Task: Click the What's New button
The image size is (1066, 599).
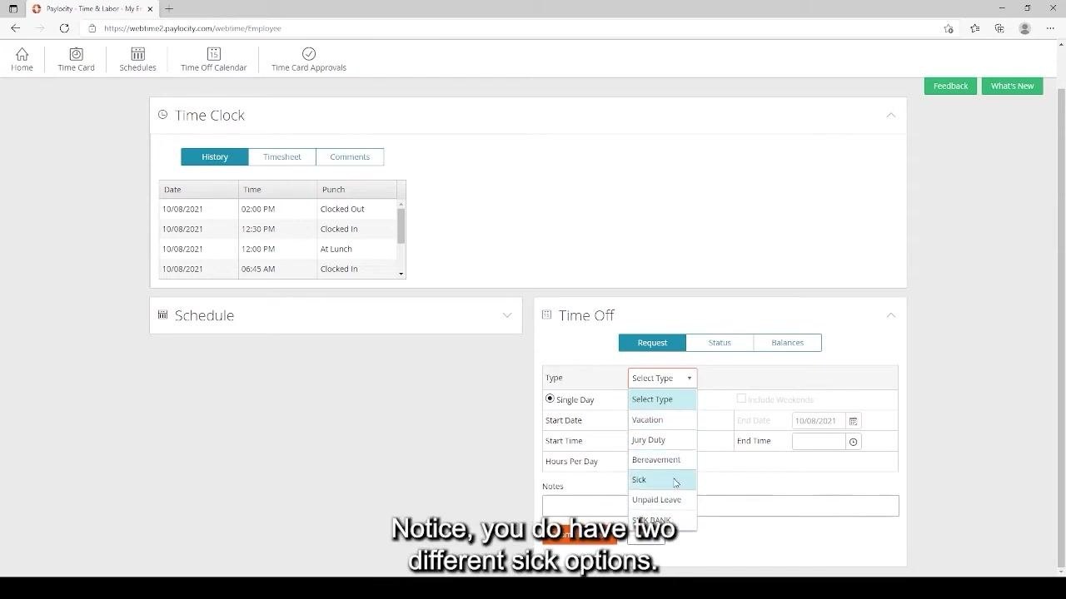Action: click(x=1012, y=86)
